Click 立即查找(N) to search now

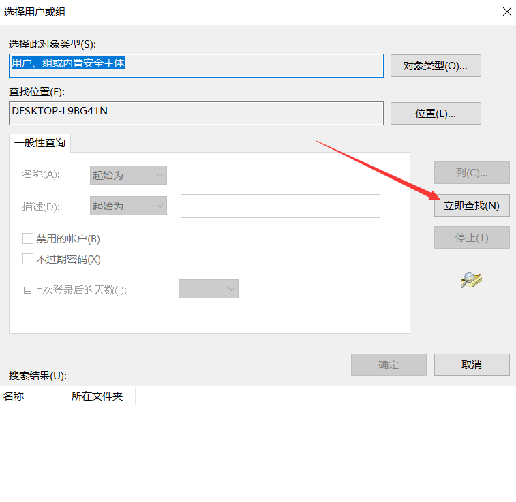pyautogui.click(x=472, y=206)
